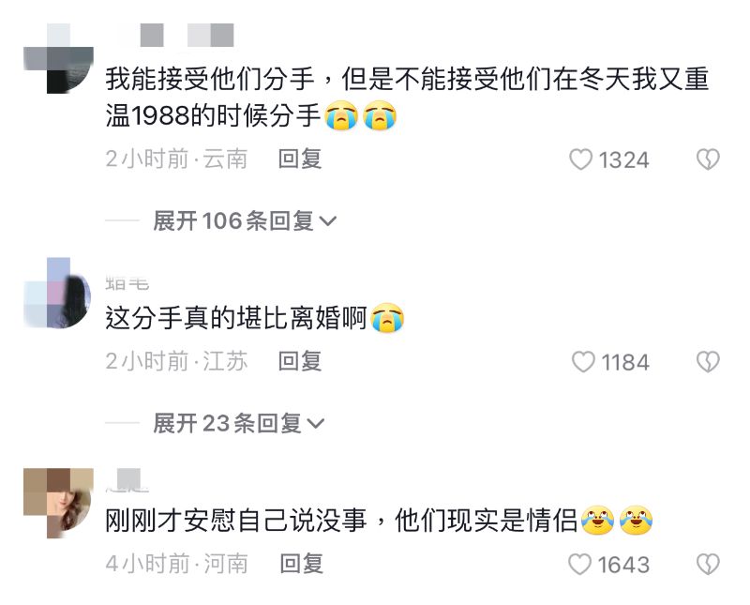Like the Henan comment with 1643 likes
750x605 pixels.
pos(608,565)
